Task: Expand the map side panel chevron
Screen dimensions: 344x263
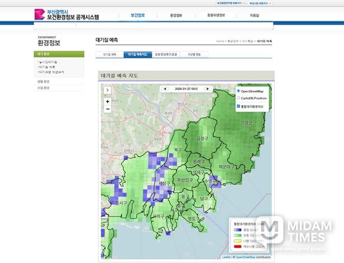Action: point(107,89)
